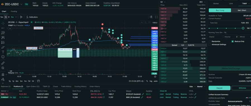Switch to the Funding tab
The image size is (251, 106).
[x=14, y=11]
